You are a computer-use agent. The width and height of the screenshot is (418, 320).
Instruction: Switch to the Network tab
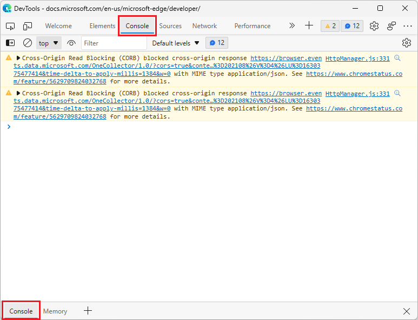point(204,26)
